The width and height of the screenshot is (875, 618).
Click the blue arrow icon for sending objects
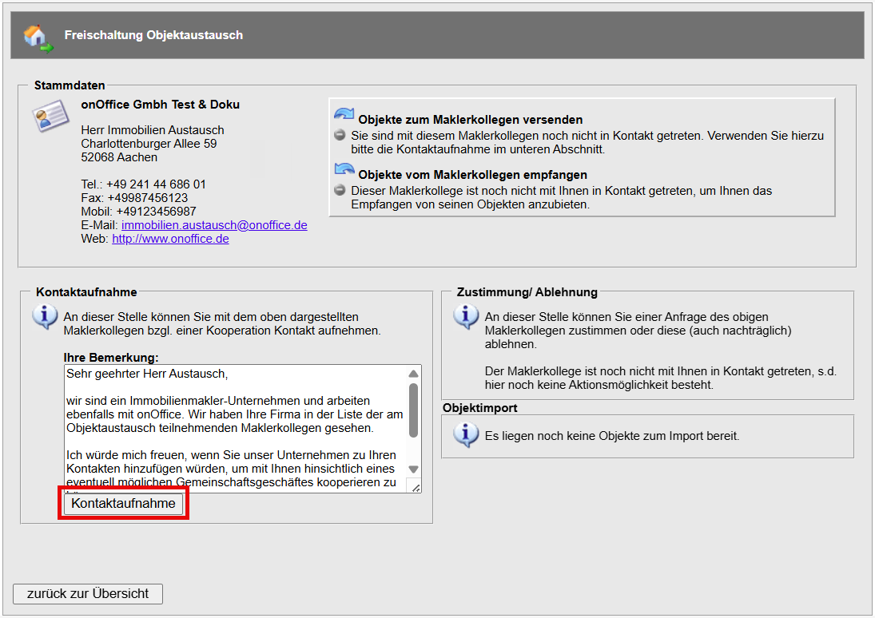pyautogui.click(x=344, y=117)
